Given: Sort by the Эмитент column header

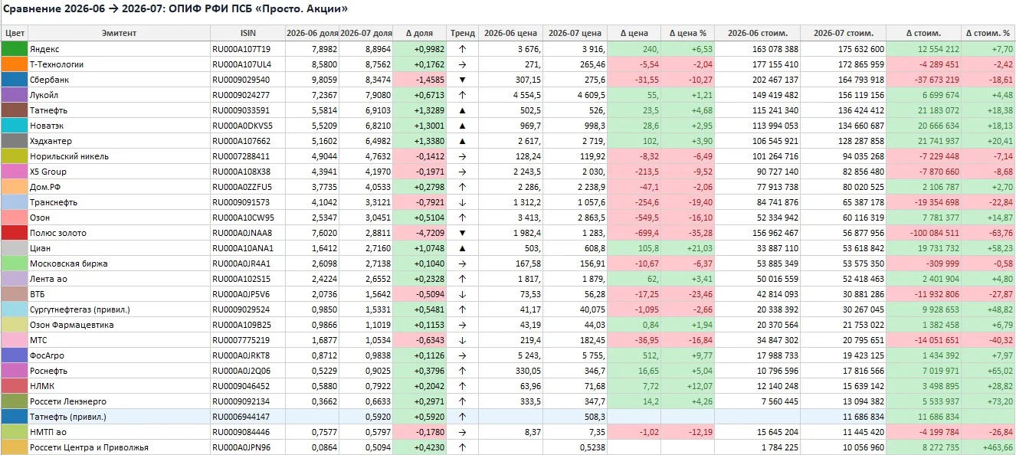Looking at the screenshot, I should tap(119, 33).
